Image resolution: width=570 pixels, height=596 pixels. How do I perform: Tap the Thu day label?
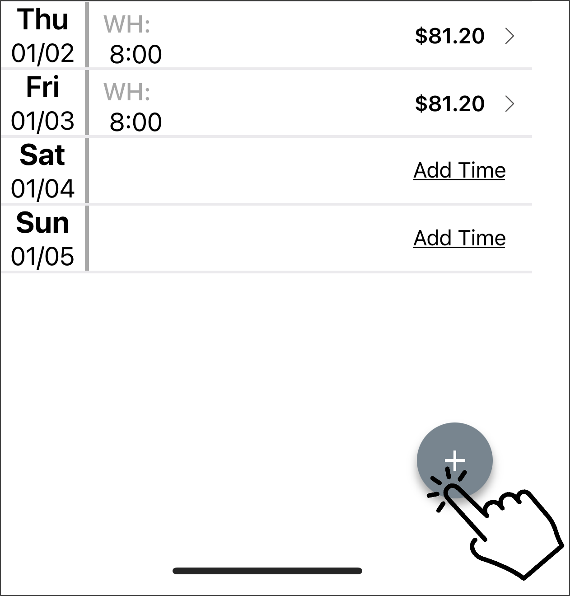43,19
